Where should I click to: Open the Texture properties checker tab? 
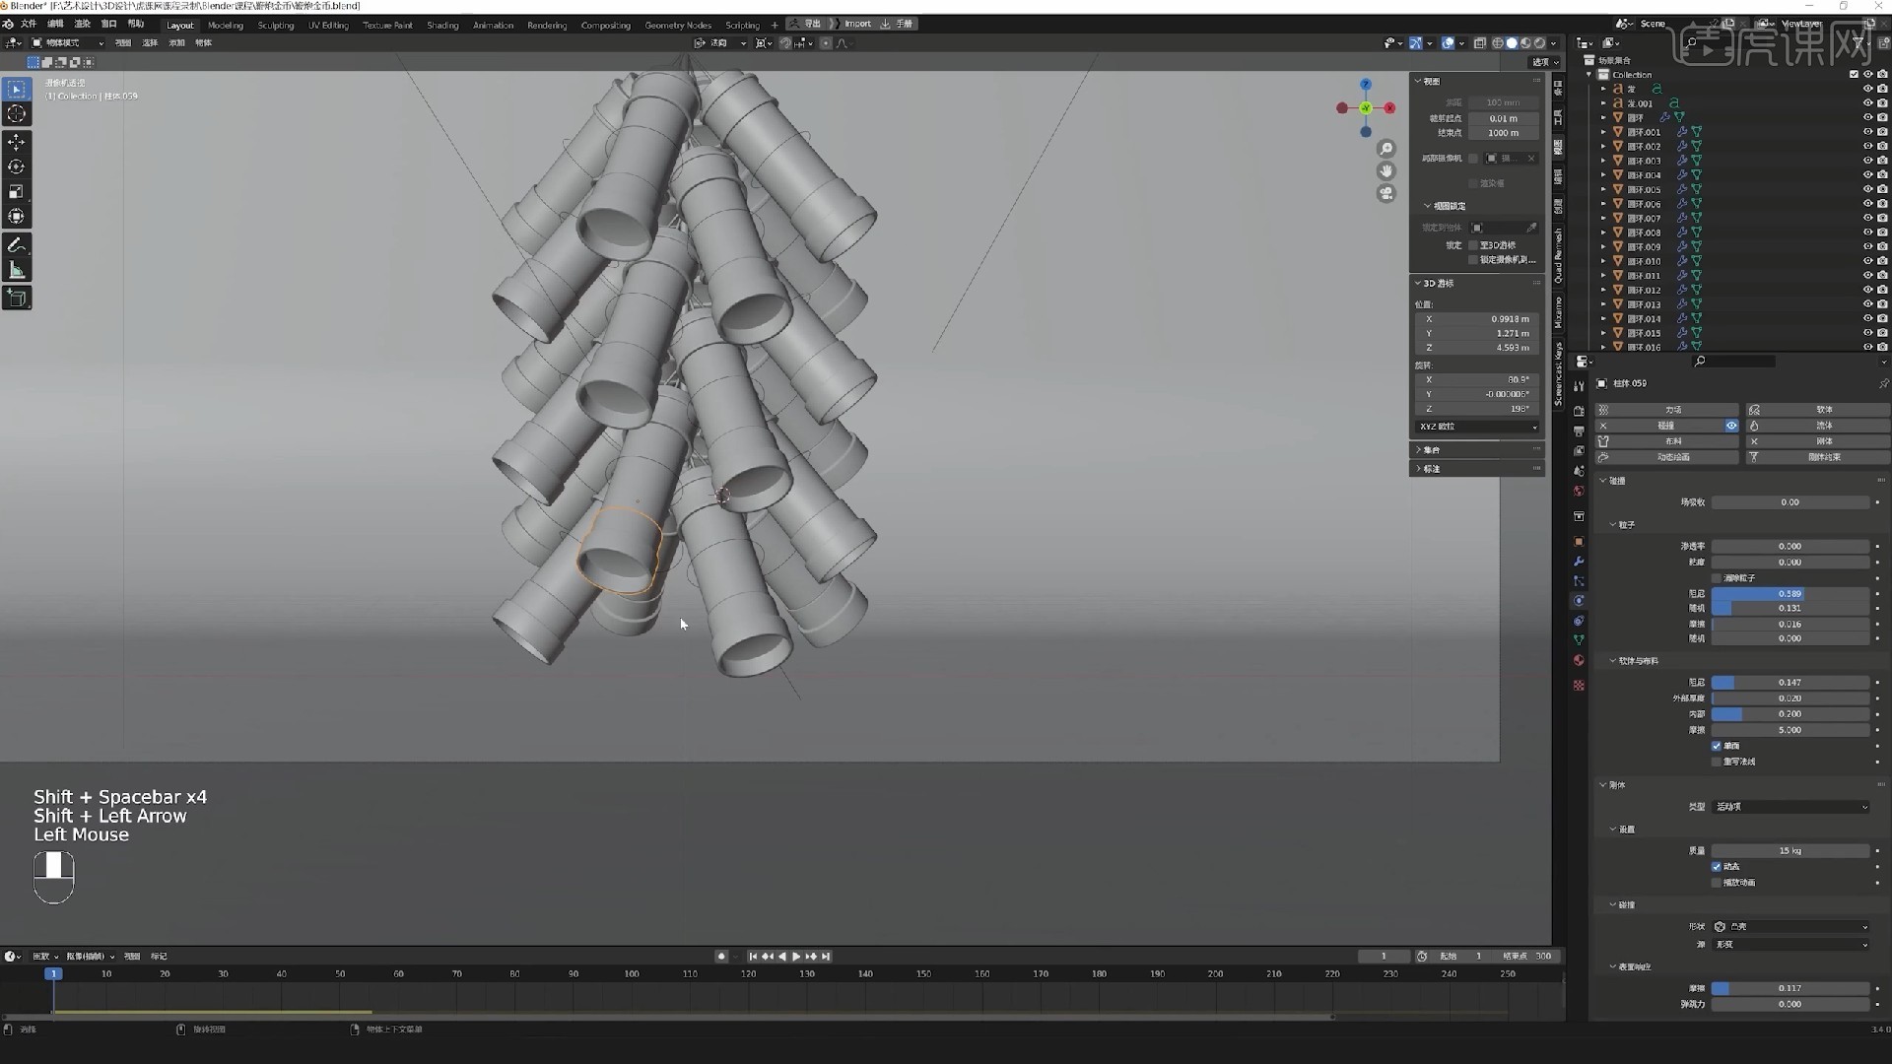point(1579,686)
